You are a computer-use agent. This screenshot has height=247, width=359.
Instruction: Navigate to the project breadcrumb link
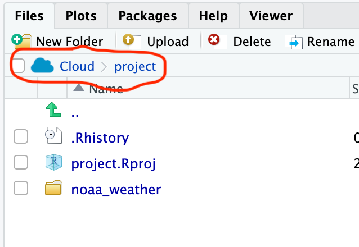point(135,67)
